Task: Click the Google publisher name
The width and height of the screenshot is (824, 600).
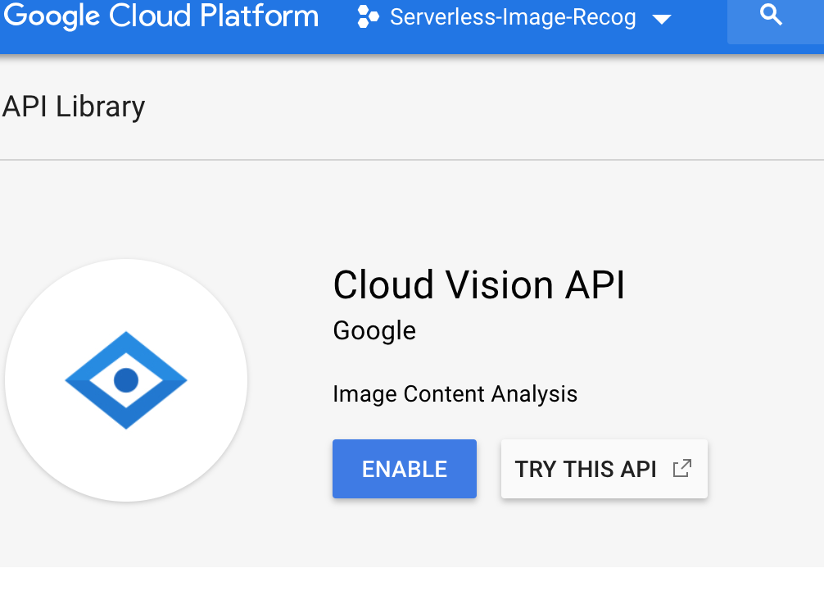Action: [374, 331]
